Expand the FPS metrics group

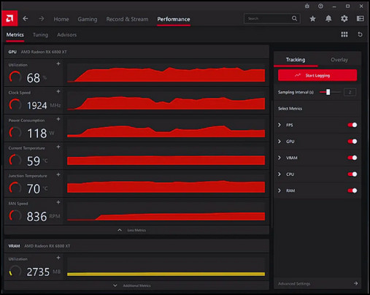(280, 125)
